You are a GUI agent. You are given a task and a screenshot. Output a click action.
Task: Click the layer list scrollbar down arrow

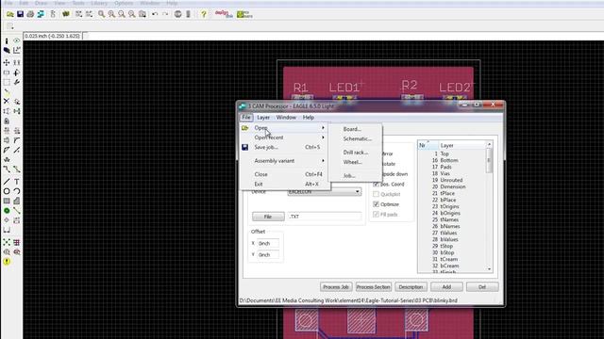click(489, 269)
